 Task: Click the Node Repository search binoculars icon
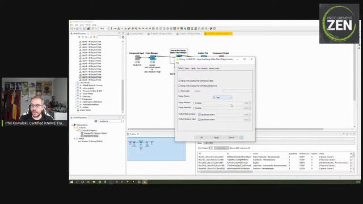pos(96,121)
